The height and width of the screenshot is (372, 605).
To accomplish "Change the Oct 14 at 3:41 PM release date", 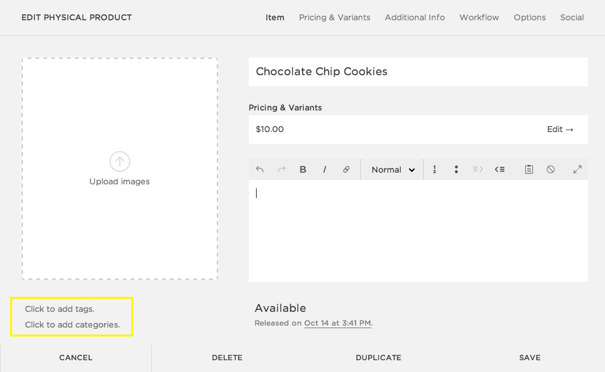I will click(338, 323).
